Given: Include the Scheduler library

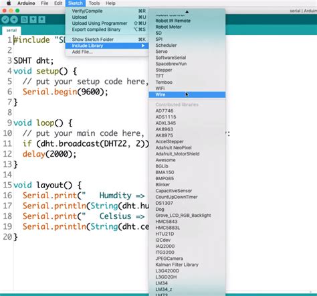Looking at the screenshot, I should click(x=187, y=46).
